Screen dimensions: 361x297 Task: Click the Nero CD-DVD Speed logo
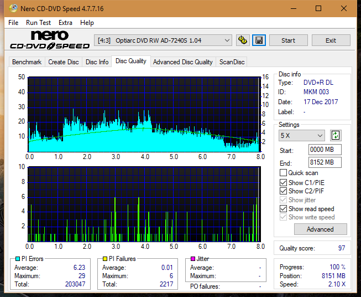pyautogui.click(x=50, y=40)
